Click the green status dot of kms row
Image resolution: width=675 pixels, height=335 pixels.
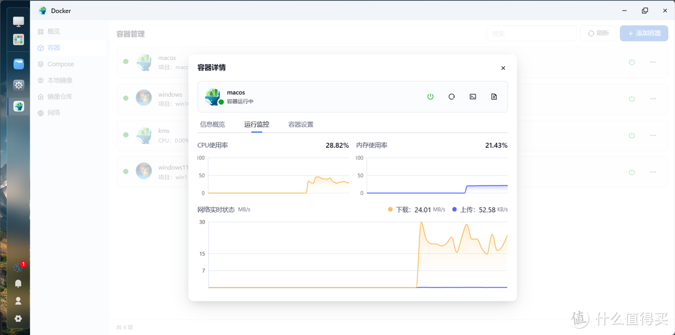click(x=126, y=135)
